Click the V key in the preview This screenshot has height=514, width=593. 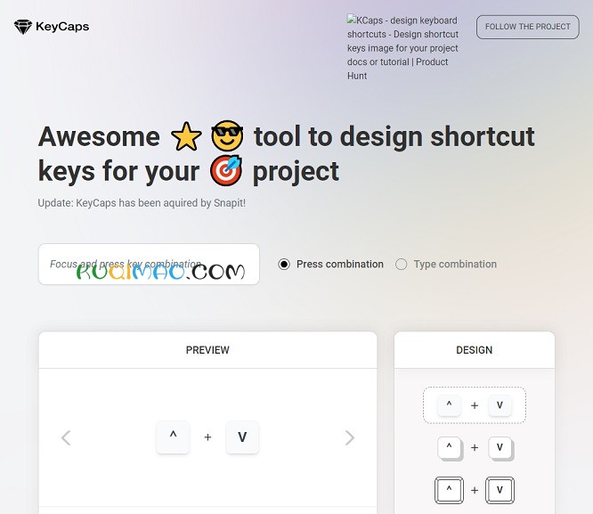pos(242,436)
